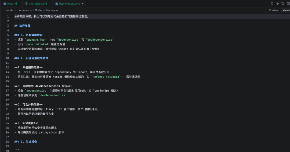This screenshot has height=152, width=290.
Task: Click the heading '## 执行步骤'
Action: tap(22, 26)
